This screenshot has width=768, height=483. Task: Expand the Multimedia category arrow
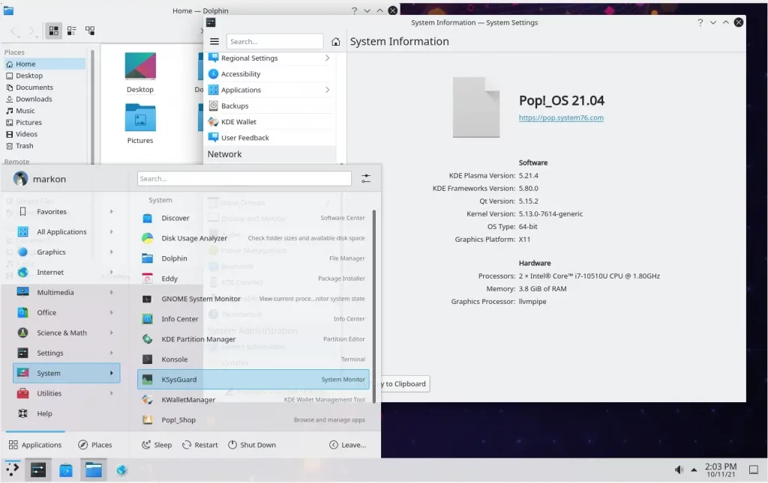point(112,292)
